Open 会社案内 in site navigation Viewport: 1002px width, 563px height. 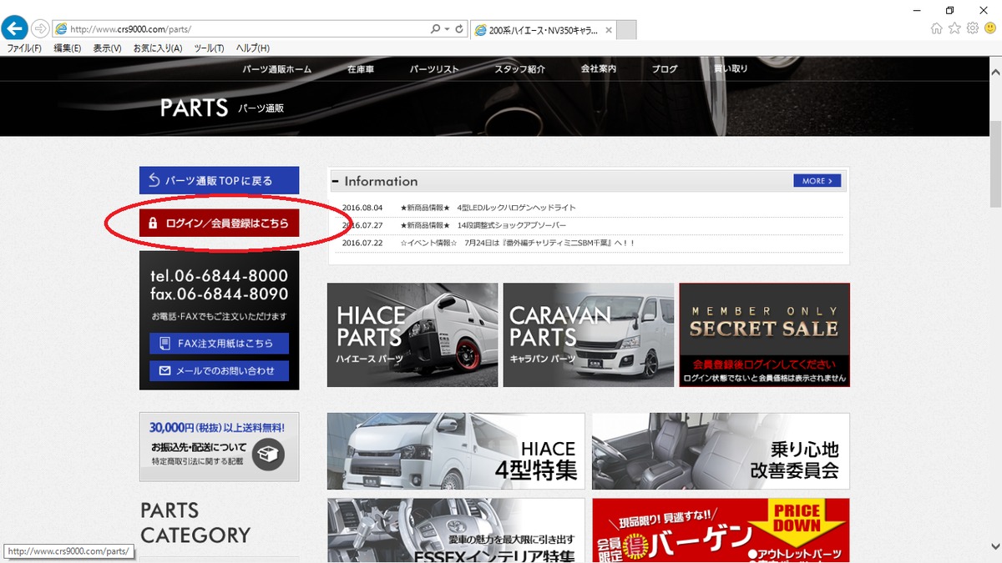(x=599, y=69)
